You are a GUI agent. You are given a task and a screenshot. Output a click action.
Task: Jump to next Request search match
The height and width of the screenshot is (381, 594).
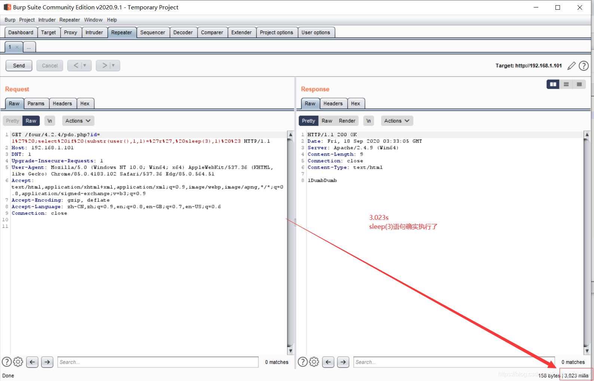tap(47, 362)
